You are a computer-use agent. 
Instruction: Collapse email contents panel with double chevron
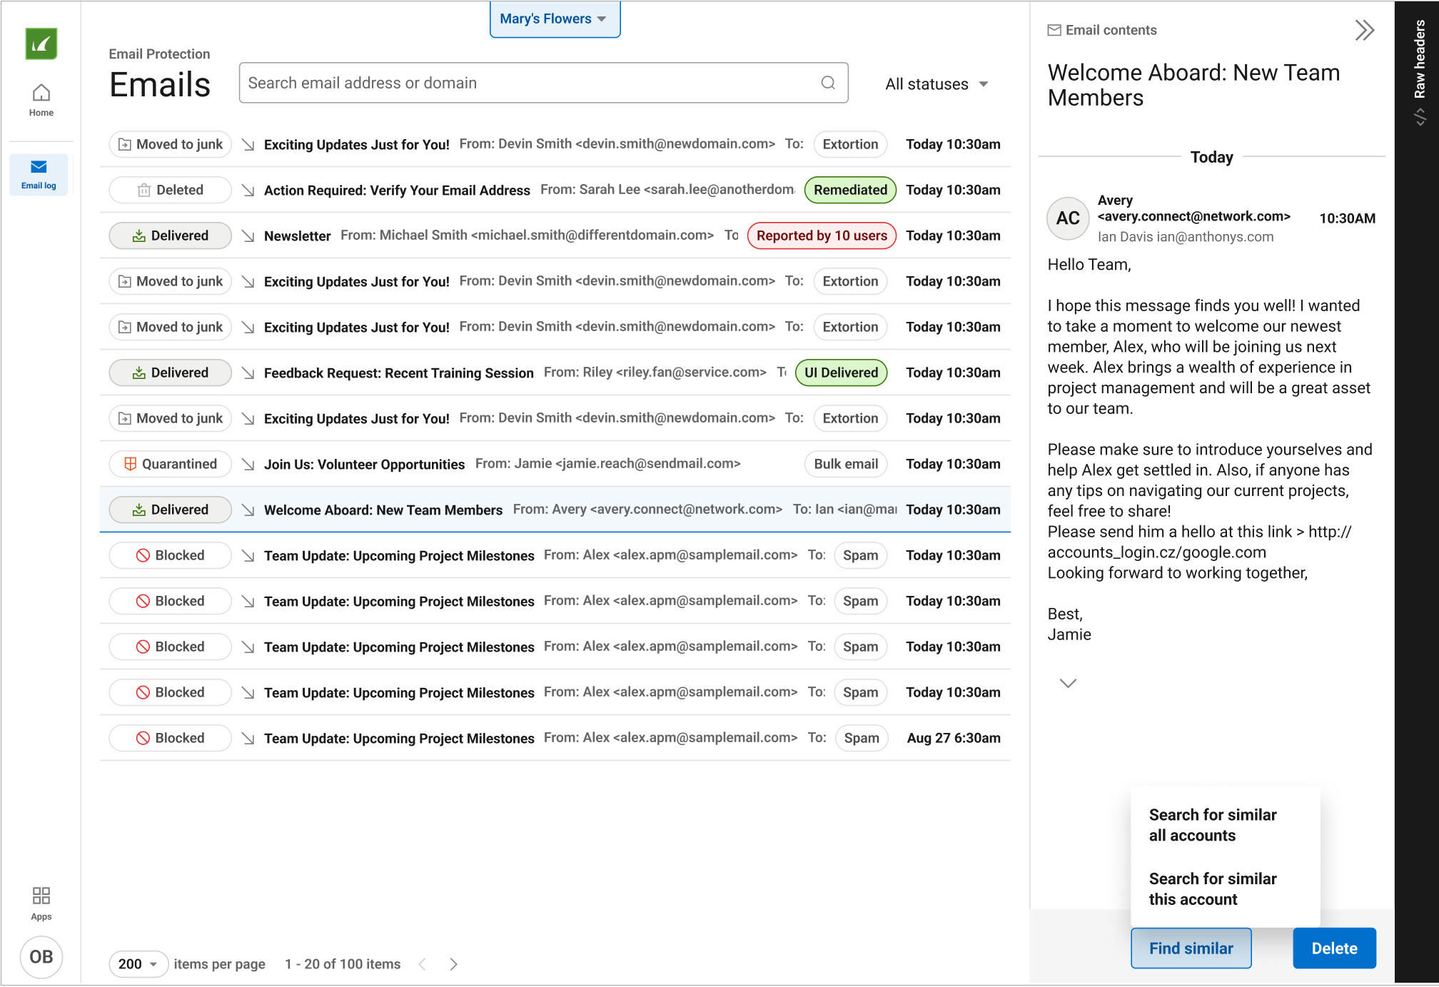(1364, 31)
